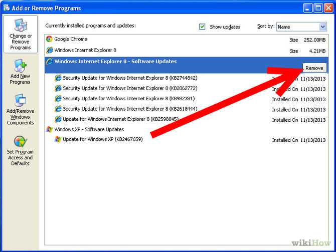Click the Windows Internet Explorer 8 icon

50,50
